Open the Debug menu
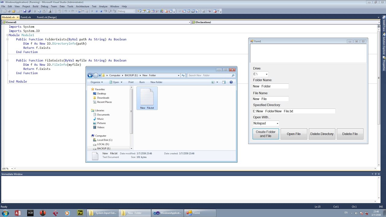The height and width of the screenshot is (217, 386). (44, 6)
